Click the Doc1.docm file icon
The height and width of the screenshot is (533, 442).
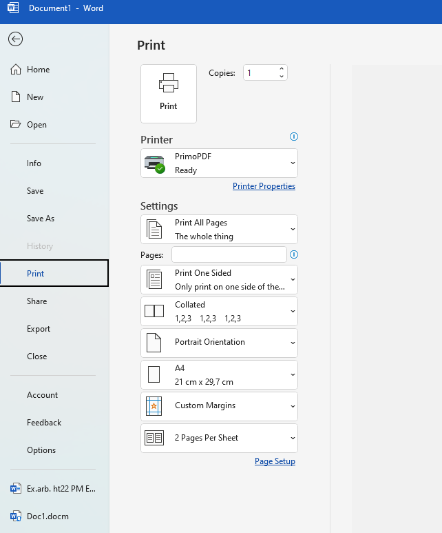tap(16, 516)
